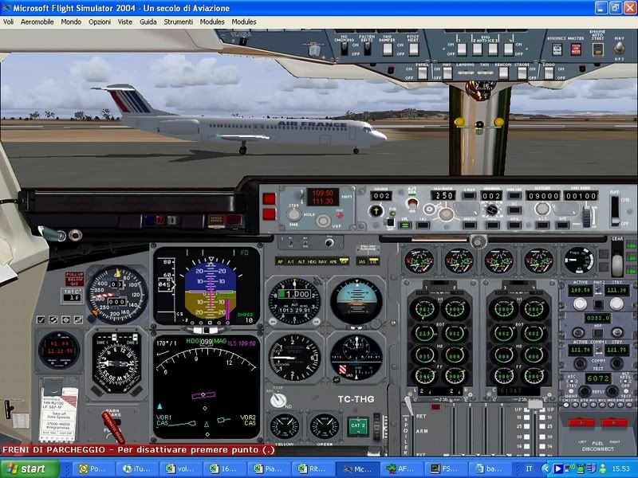
Task: Open the Mondo menu
Action: (71, 22)
